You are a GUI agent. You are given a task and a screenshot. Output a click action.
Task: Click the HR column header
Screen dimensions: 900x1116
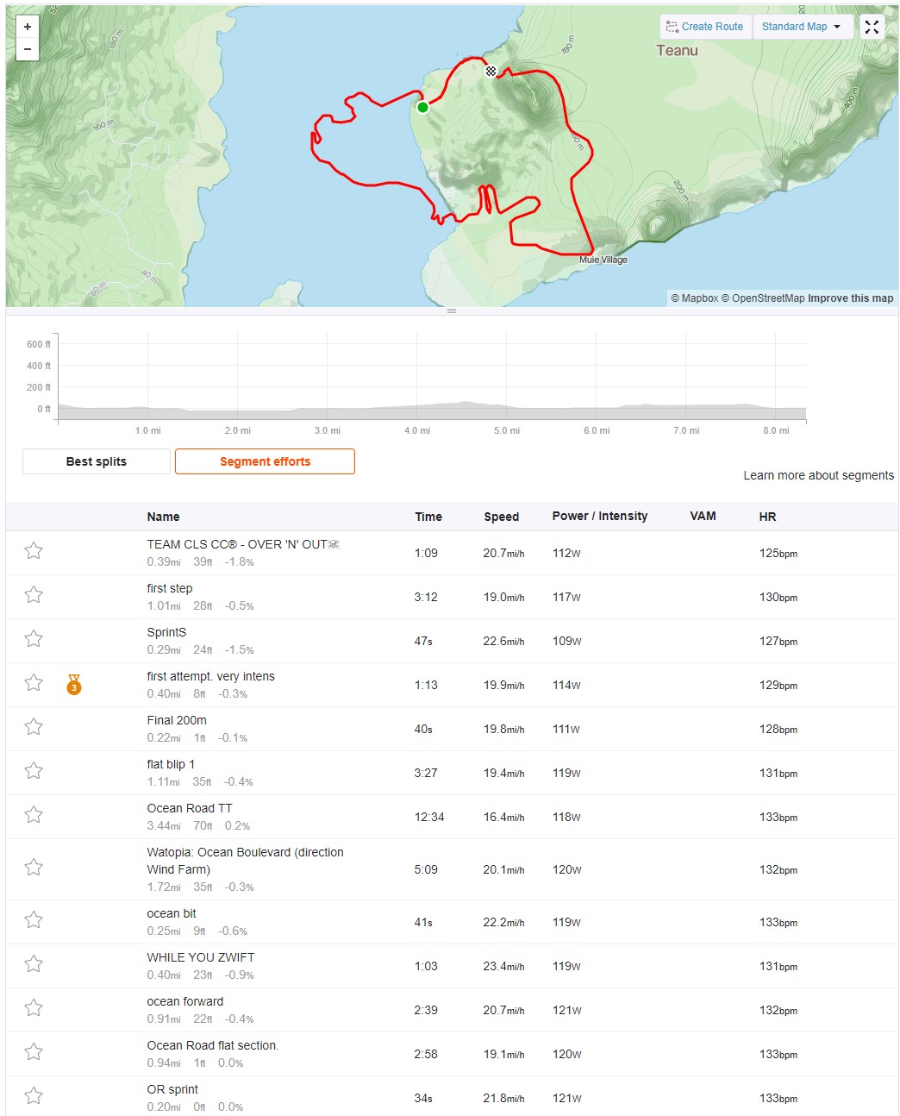tap(767, 517)
